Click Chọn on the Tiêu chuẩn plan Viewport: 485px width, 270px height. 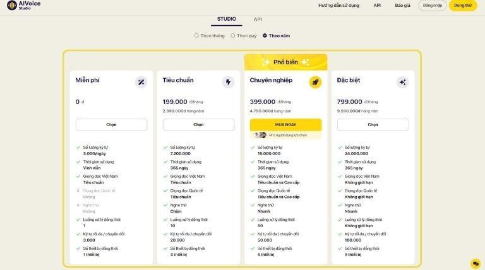click(198, 125)
